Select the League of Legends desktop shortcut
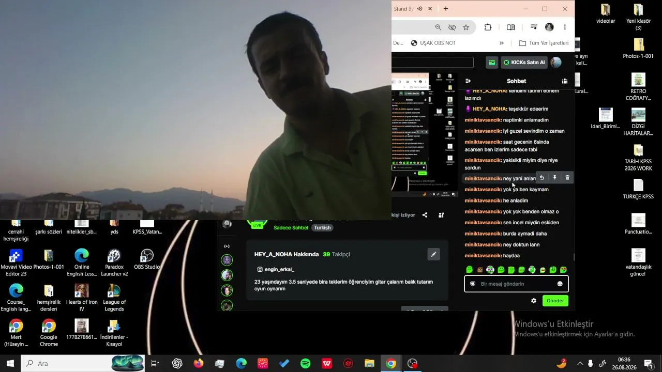662x372 pixels. point(114,298)
